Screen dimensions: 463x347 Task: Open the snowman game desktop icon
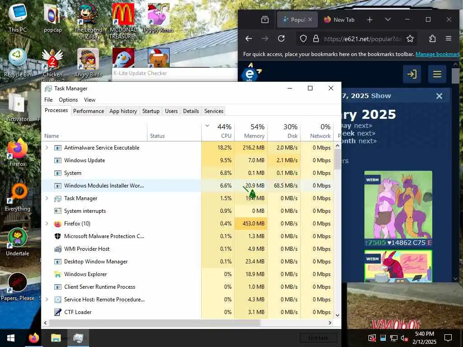123,58
